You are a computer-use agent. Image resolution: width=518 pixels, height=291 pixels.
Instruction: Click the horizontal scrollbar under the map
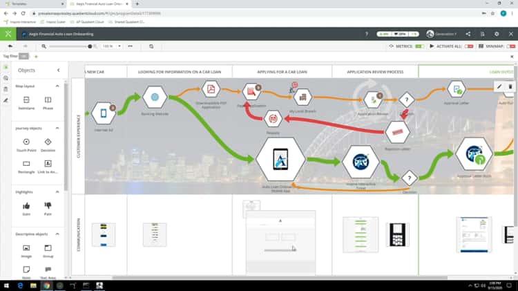tap(280, 278)
